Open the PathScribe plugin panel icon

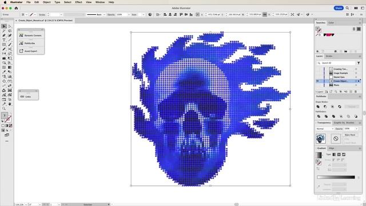coord(21,43)
